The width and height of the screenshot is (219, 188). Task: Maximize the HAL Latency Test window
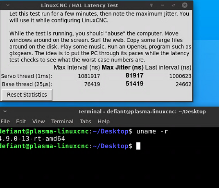tap(174, 5)
